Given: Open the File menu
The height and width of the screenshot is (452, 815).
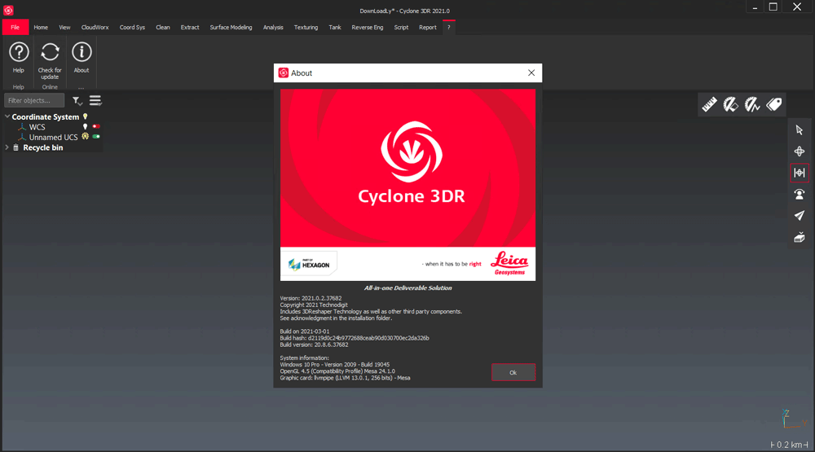Looking at the screenshot, I should pyautogui.click(x=15, y=28).
